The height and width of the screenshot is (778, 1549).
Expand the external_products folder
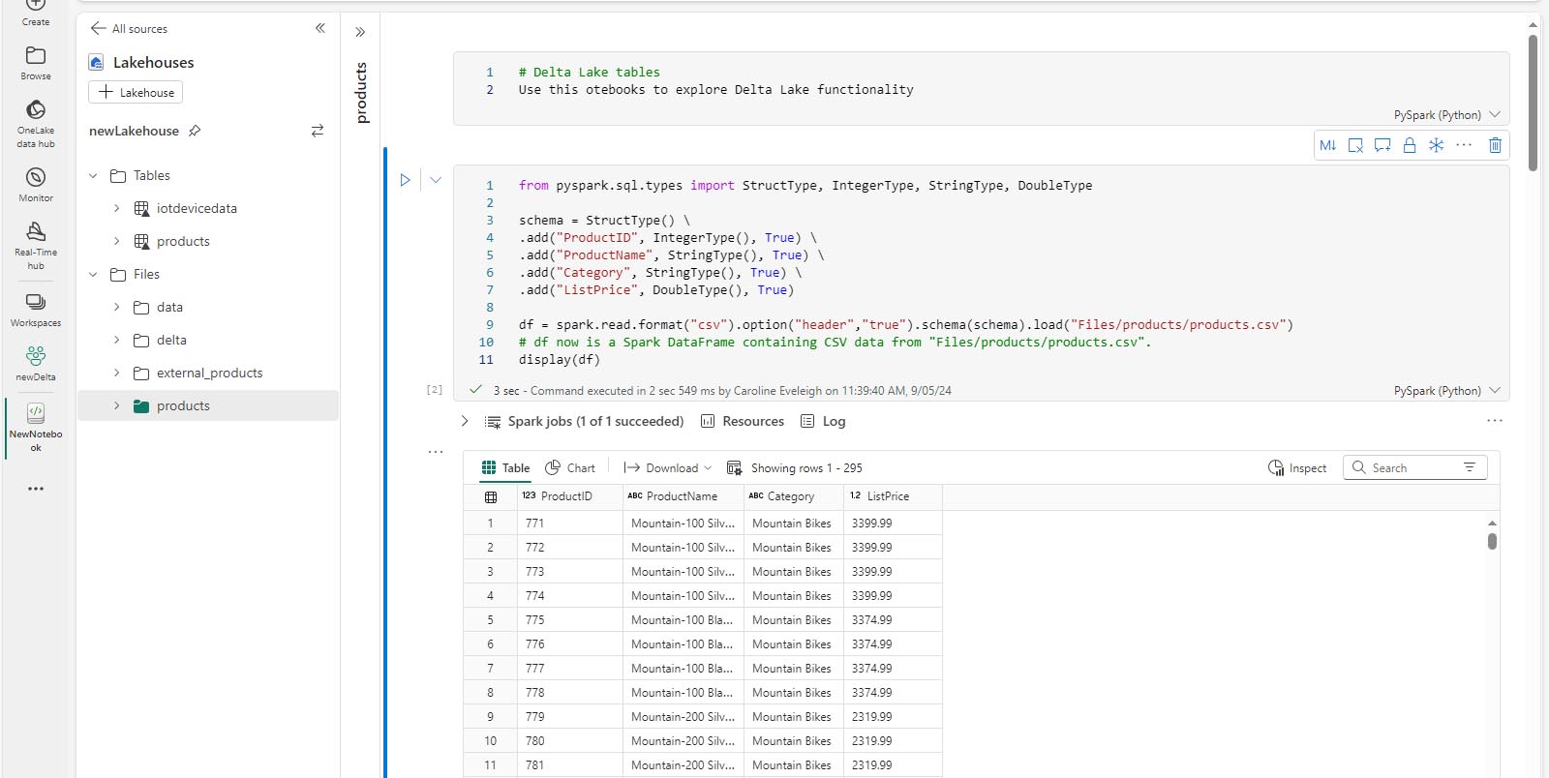116,373
